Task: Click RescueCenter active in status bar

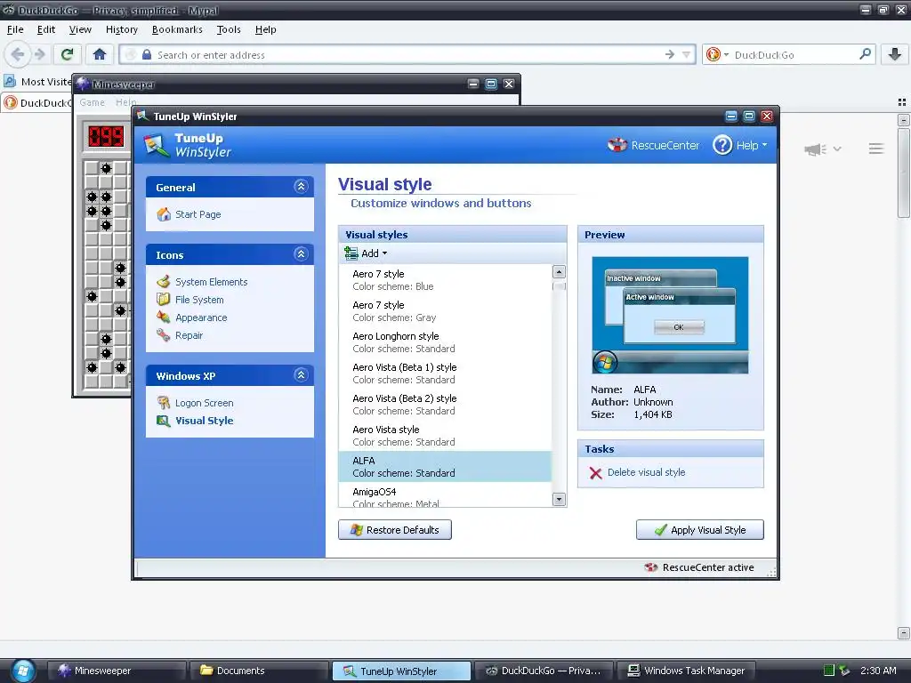Action: click(699, 567)
